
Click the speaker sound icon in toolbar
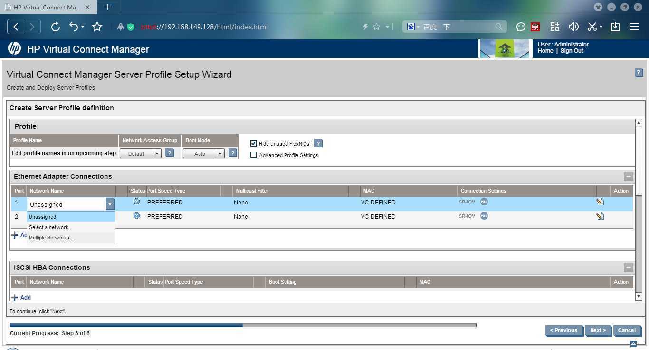click(573, 27)
